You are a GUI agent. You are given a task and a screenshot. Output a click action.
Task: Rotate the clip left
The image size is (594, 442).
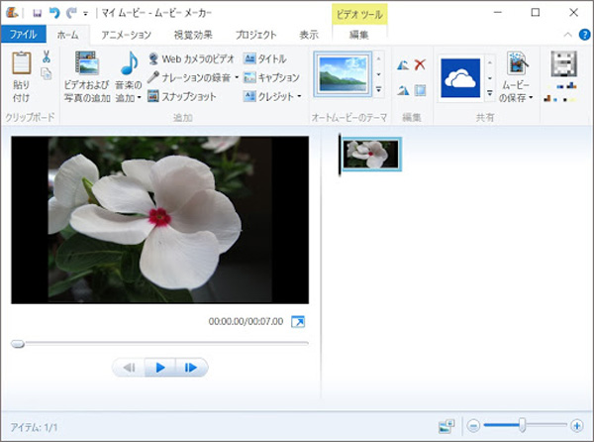(x=403, y=64)
